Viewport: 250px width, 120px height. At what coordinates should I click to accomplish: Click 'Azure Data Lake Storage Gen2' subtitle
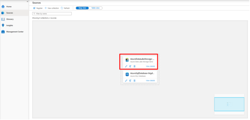142,62
